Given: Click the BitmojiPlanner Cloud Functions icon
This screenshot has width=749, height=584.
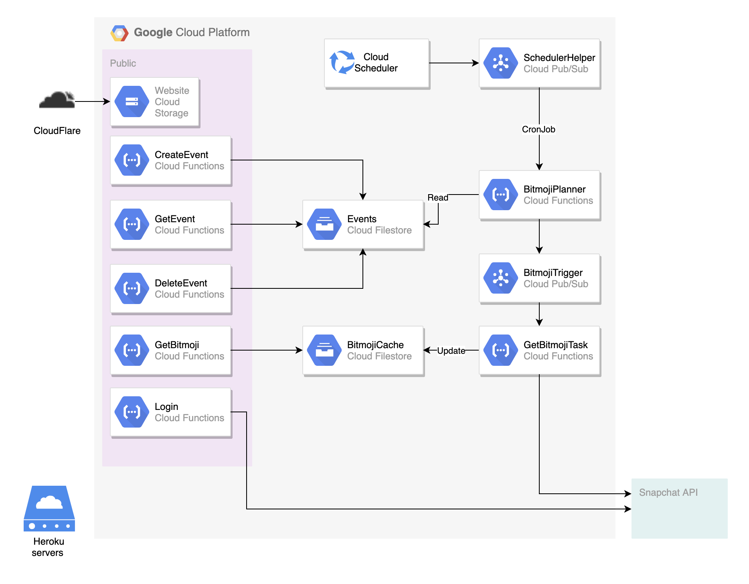Looking at the screenshot, I should click(501, 195).
